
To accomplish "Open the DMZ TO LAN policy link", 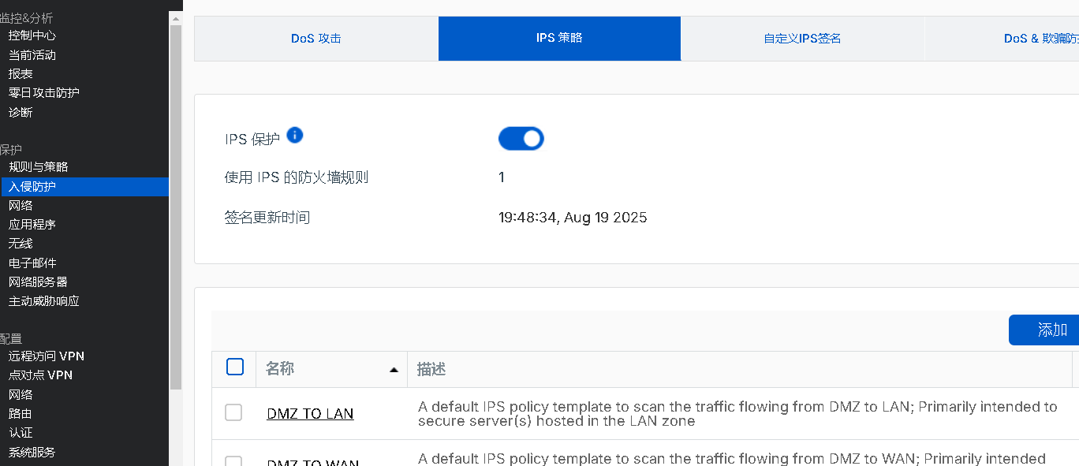I will pos(310,413).
